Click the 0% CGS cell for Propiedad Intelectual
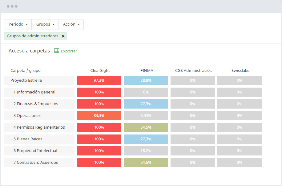 tap(193, 151)
